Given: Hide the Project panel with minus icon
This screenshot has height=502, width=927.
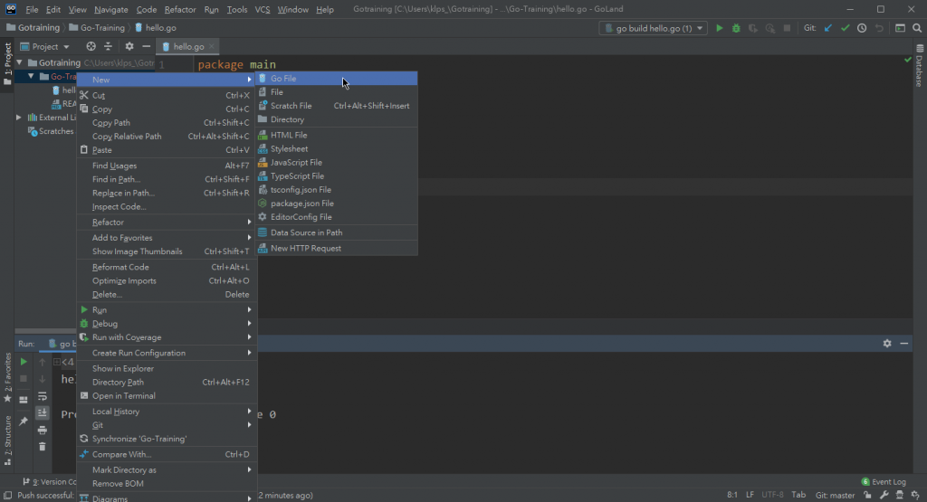Looking at the screenshot, I should pos(146,46).
